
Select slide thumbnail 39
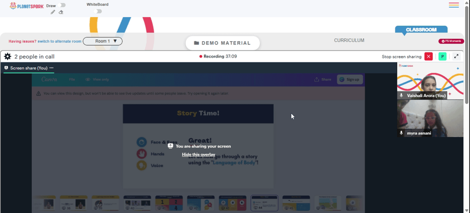click(x=105, y=204)
